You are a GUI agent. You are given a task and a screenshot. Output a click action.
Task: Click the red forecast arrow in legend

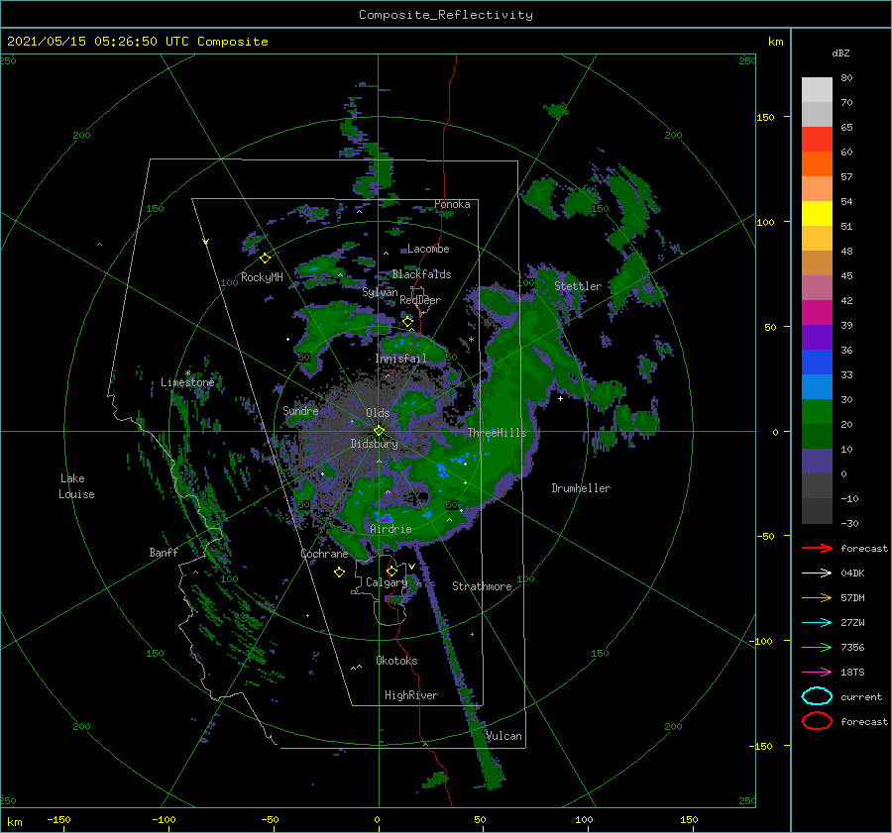click(817, 548)
